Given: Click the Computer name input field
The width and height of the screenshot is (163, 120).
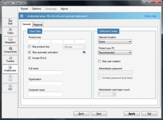Looking at the screenshot, I should click(45, 94).
